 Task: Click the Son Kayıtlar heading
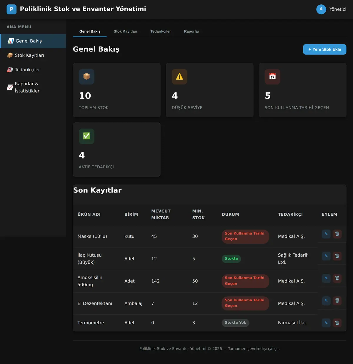(97, 190)
